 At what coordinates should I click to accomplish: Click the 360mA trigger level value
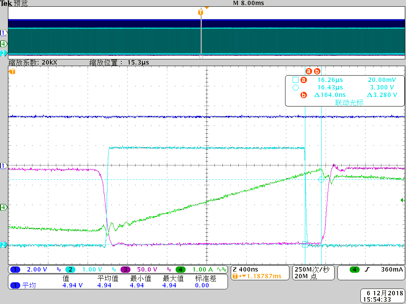tap(392, 270)
